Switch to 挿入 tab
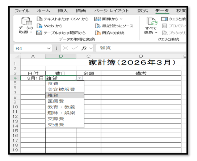197x161 pixels. [63, 11]
